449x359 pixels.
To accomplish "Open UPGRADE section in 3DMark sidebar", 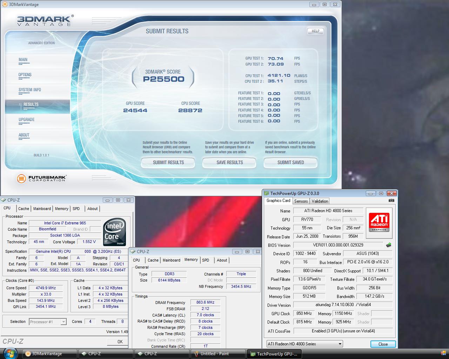I will [27, 120].
